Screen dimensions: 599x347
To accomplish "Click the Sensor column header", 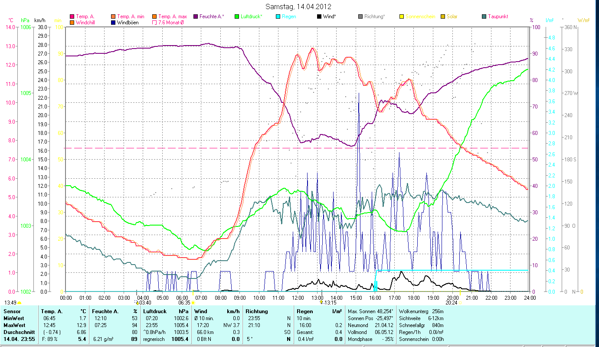I will point(11,311).
